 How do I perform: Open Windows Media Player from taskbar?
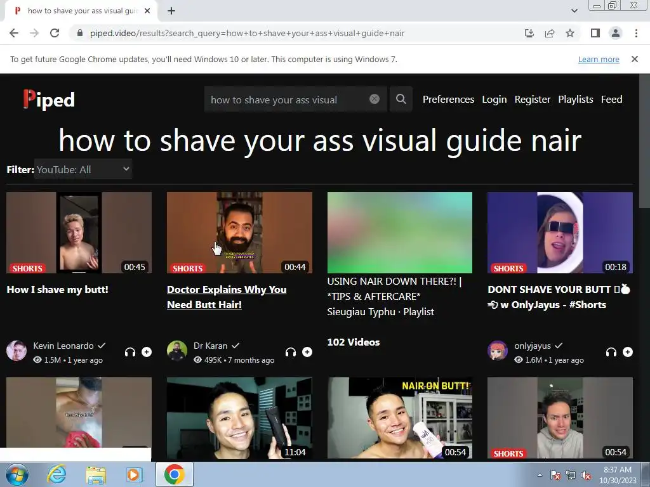[134, 474]
